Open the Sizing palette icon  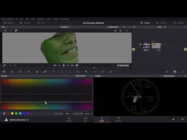coord(95,72)
